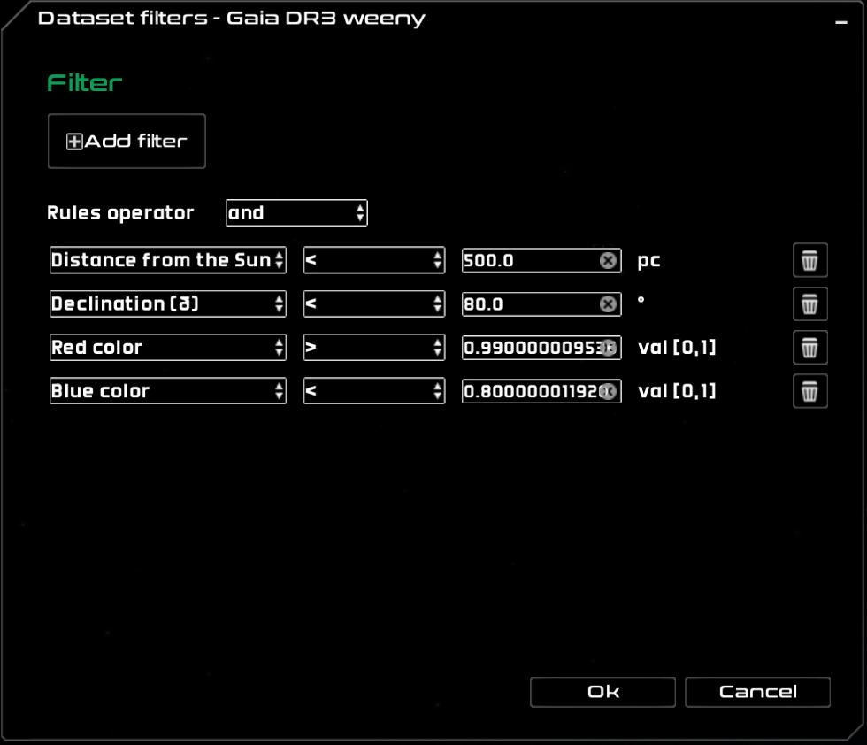The width and height of the screenshot is (867, 745).
Task: Edit the distance value input field
Action: pyautogui.click(x=529, y=260)
